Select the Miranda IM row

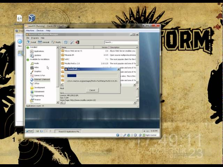pos(98,55)
